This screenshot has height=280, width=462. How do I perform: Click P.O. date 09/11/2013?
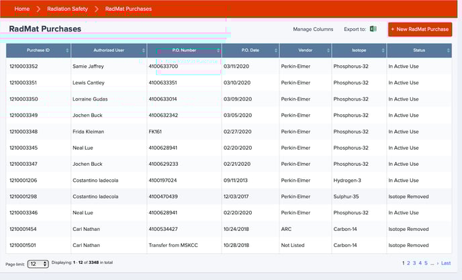point(236,181)
